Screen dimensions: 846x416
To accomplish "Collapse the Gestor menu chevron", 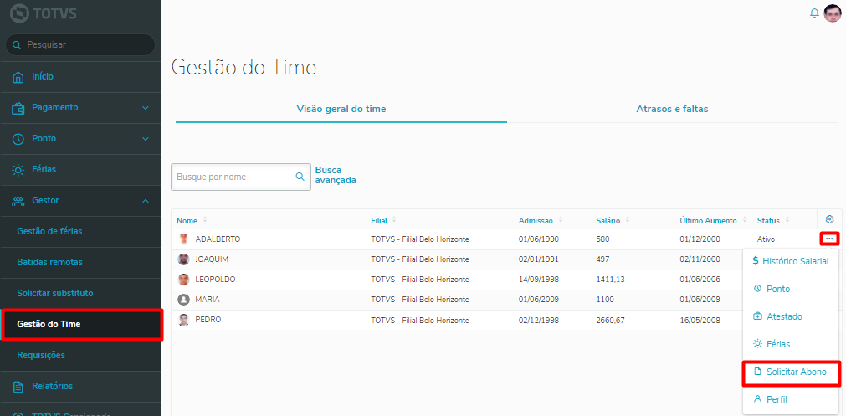I will click(145, 201).
